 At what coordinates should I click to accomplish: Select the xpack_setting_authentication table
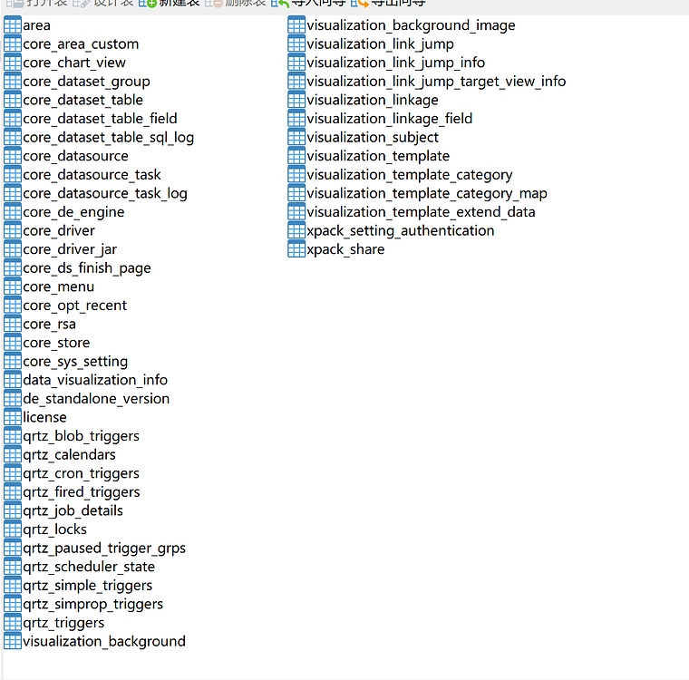[400, 230]
